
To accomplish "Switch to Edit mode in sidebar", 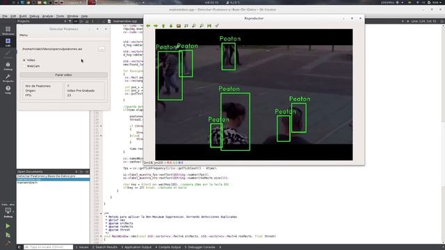I will (8, 42).
